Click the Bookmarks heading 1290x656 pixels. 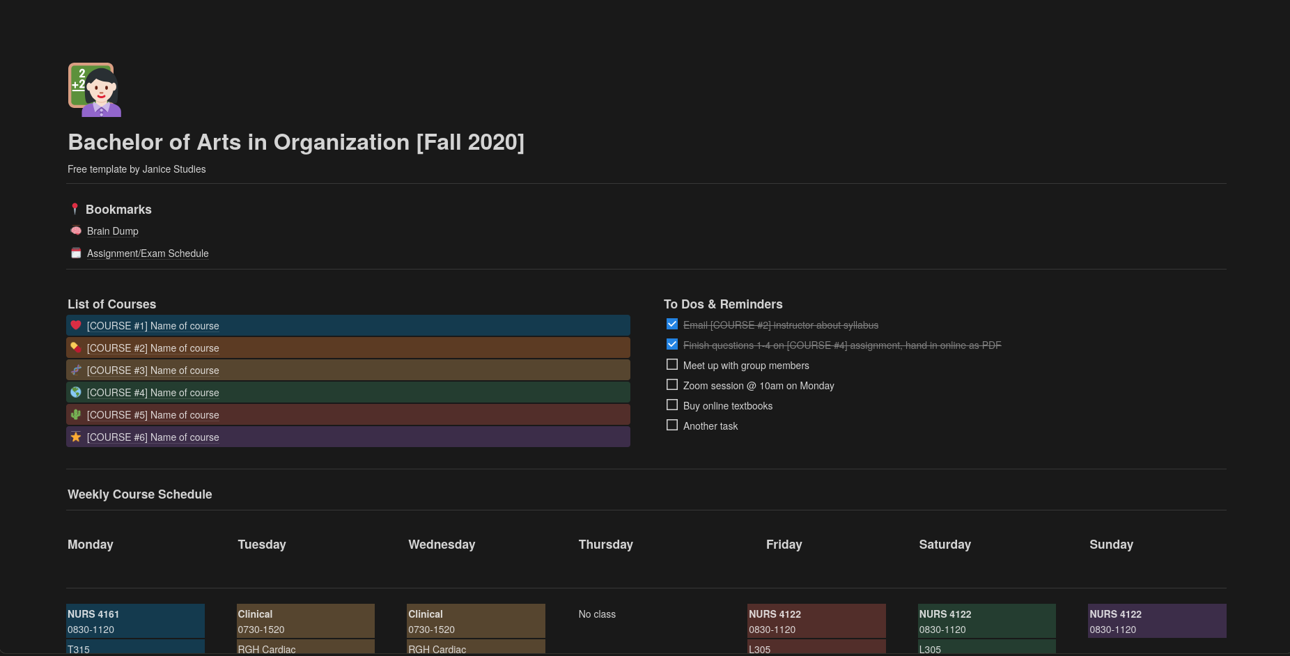coord(118,210)
